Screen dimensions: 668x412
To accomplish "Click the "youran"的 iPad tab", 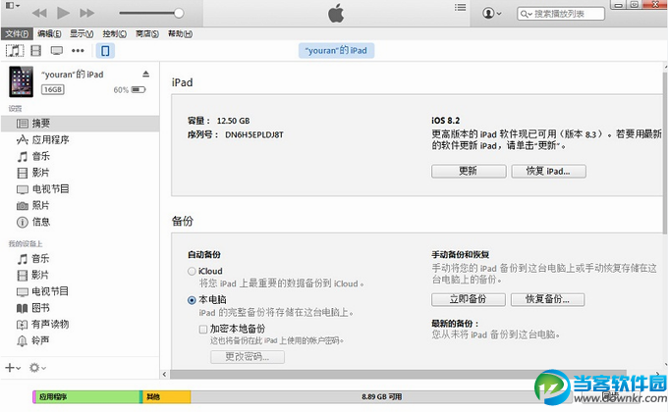I will pos(336,51).
